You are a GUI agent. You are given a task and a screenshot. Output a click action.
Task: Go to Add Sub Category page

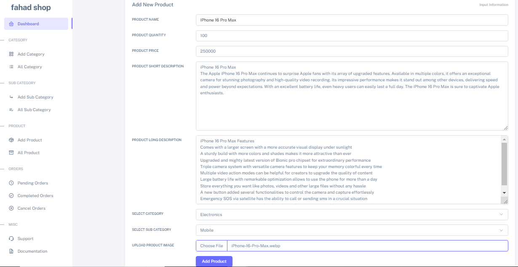coord(36,97)
